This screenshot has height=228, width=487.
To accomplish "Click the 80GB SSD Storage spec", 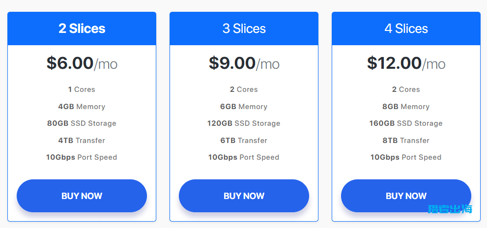I will 82,123.
